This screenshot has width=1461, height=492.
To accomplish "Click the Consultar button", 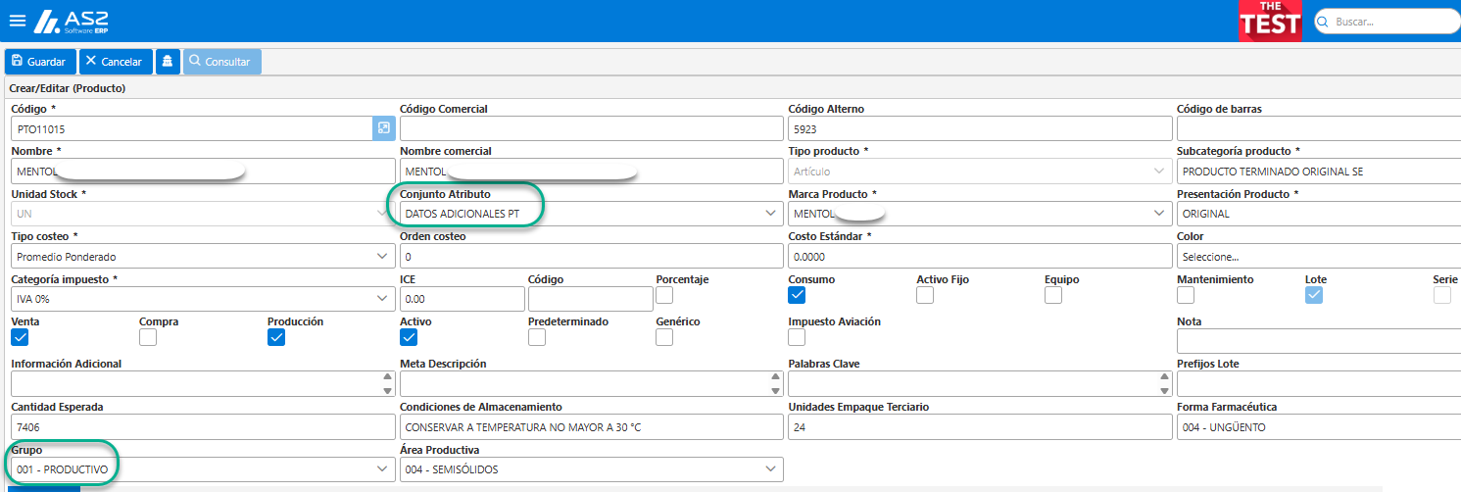I will (x=221, y=62).
